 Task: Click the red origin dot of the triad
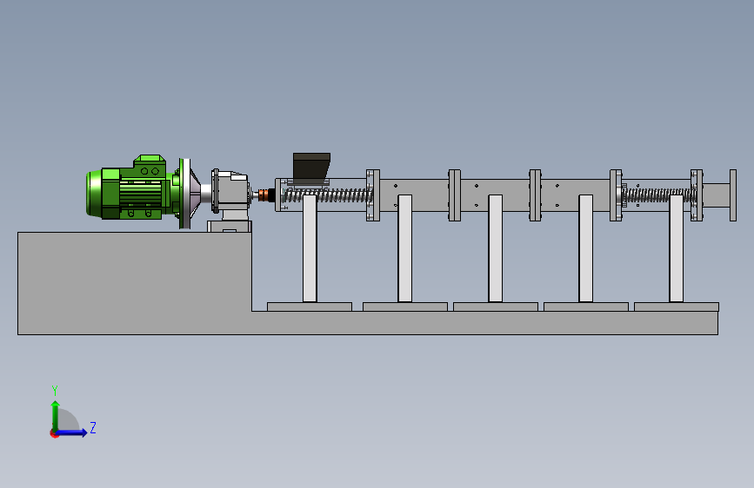(x=54, y=433)
